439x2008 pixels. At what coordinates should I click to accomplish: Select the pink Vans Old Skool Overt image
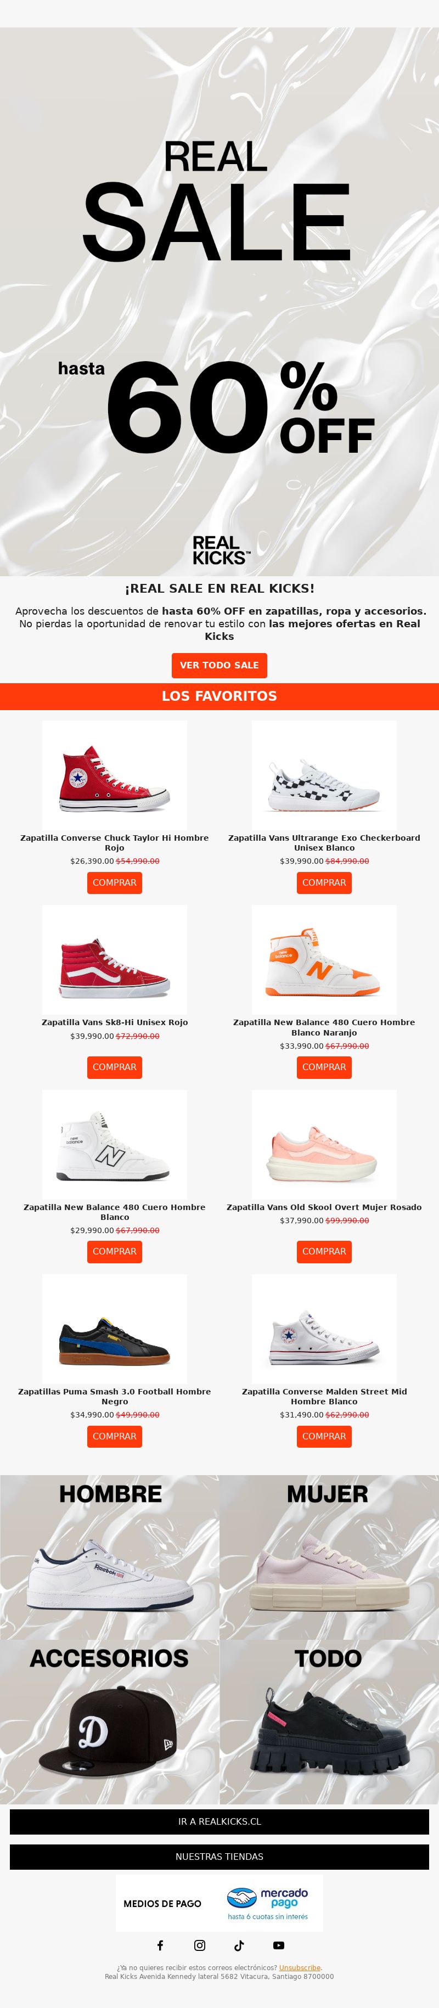click(324, 1144)
